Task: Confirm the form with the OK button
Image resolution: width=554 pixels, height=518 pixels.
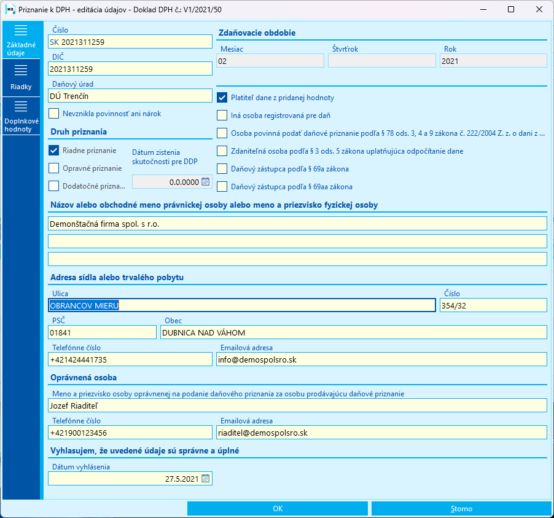Action: (278, 508)
